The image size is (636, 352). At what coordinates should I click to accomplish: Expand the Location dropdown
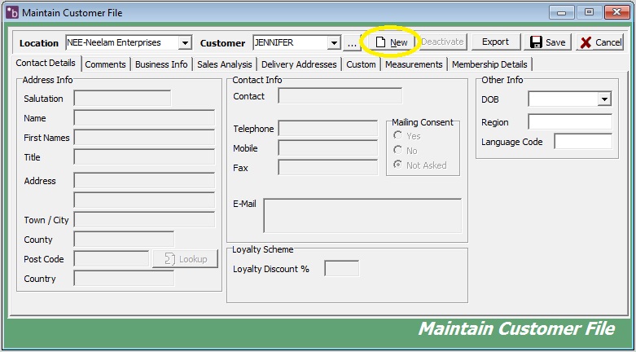(185, 42)
